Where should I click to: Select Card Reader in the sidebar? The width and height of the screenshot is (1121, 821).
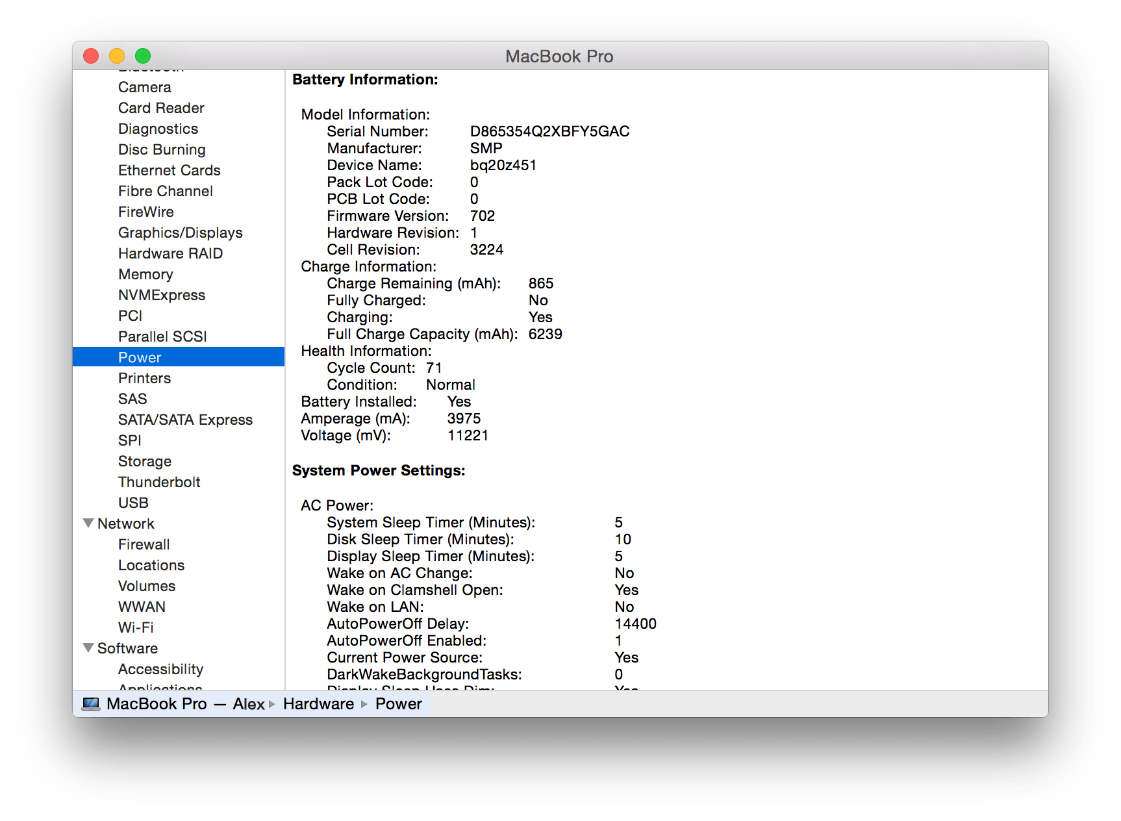pos(161,108)
